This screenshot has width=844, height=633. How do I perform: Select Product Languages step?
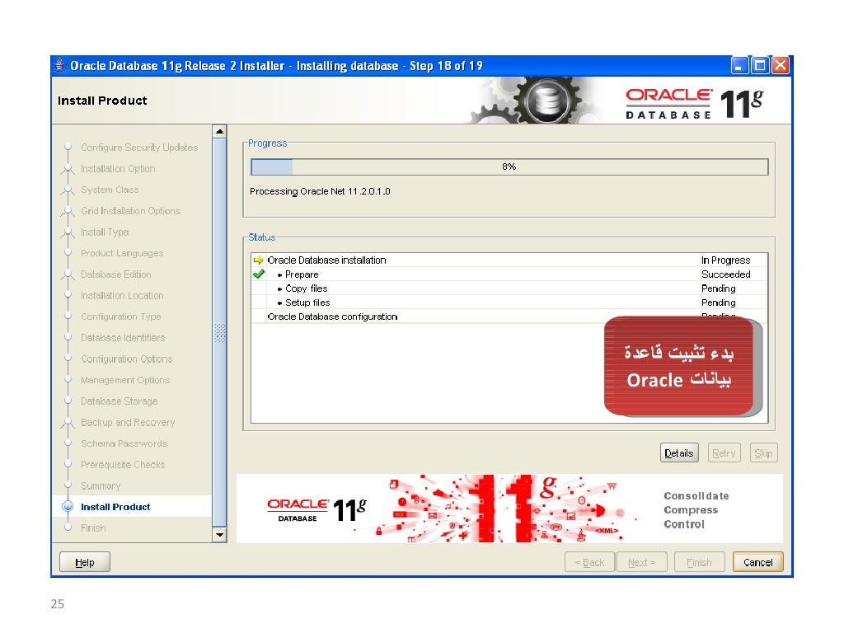click(x=122, y=253)
